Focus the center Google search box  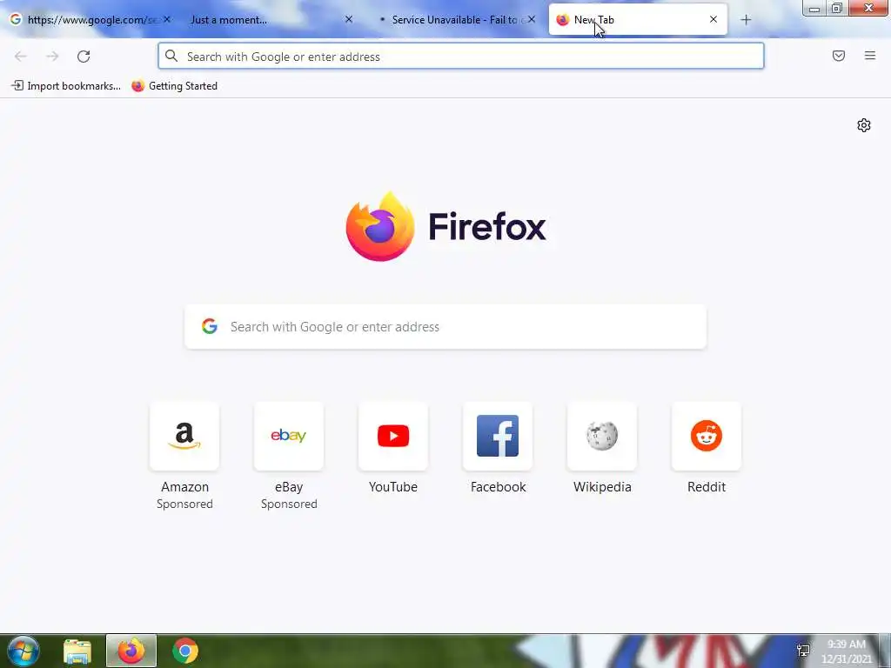pyautogui.click(x=445, y=327)
